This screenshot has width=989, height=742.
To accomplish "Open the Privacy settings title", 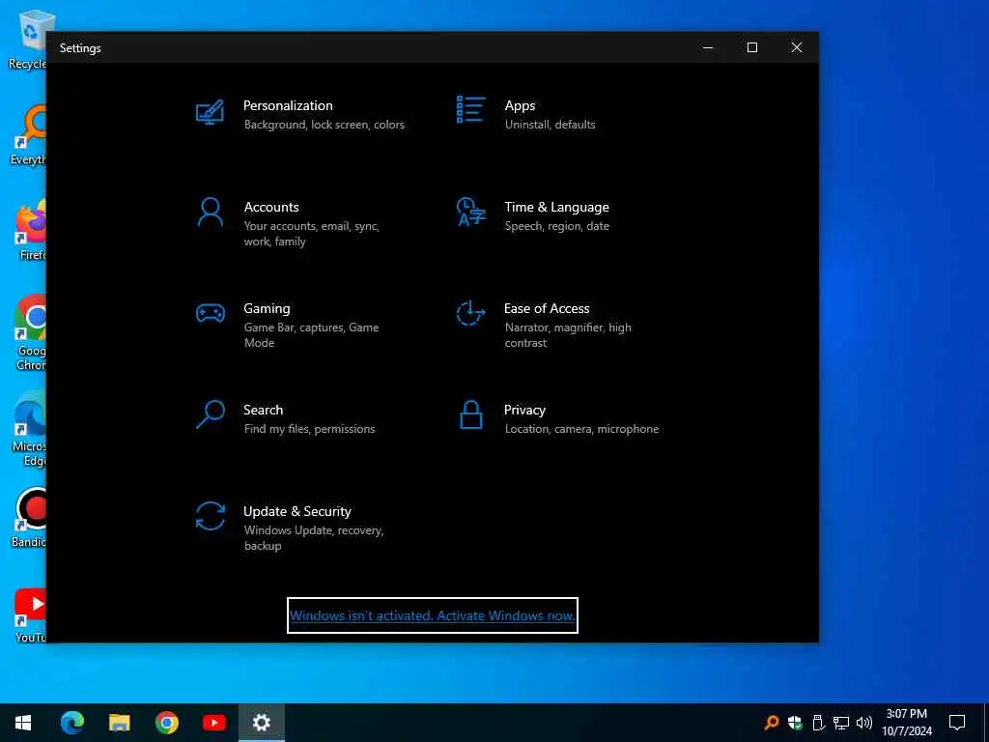I will (524, 410).
